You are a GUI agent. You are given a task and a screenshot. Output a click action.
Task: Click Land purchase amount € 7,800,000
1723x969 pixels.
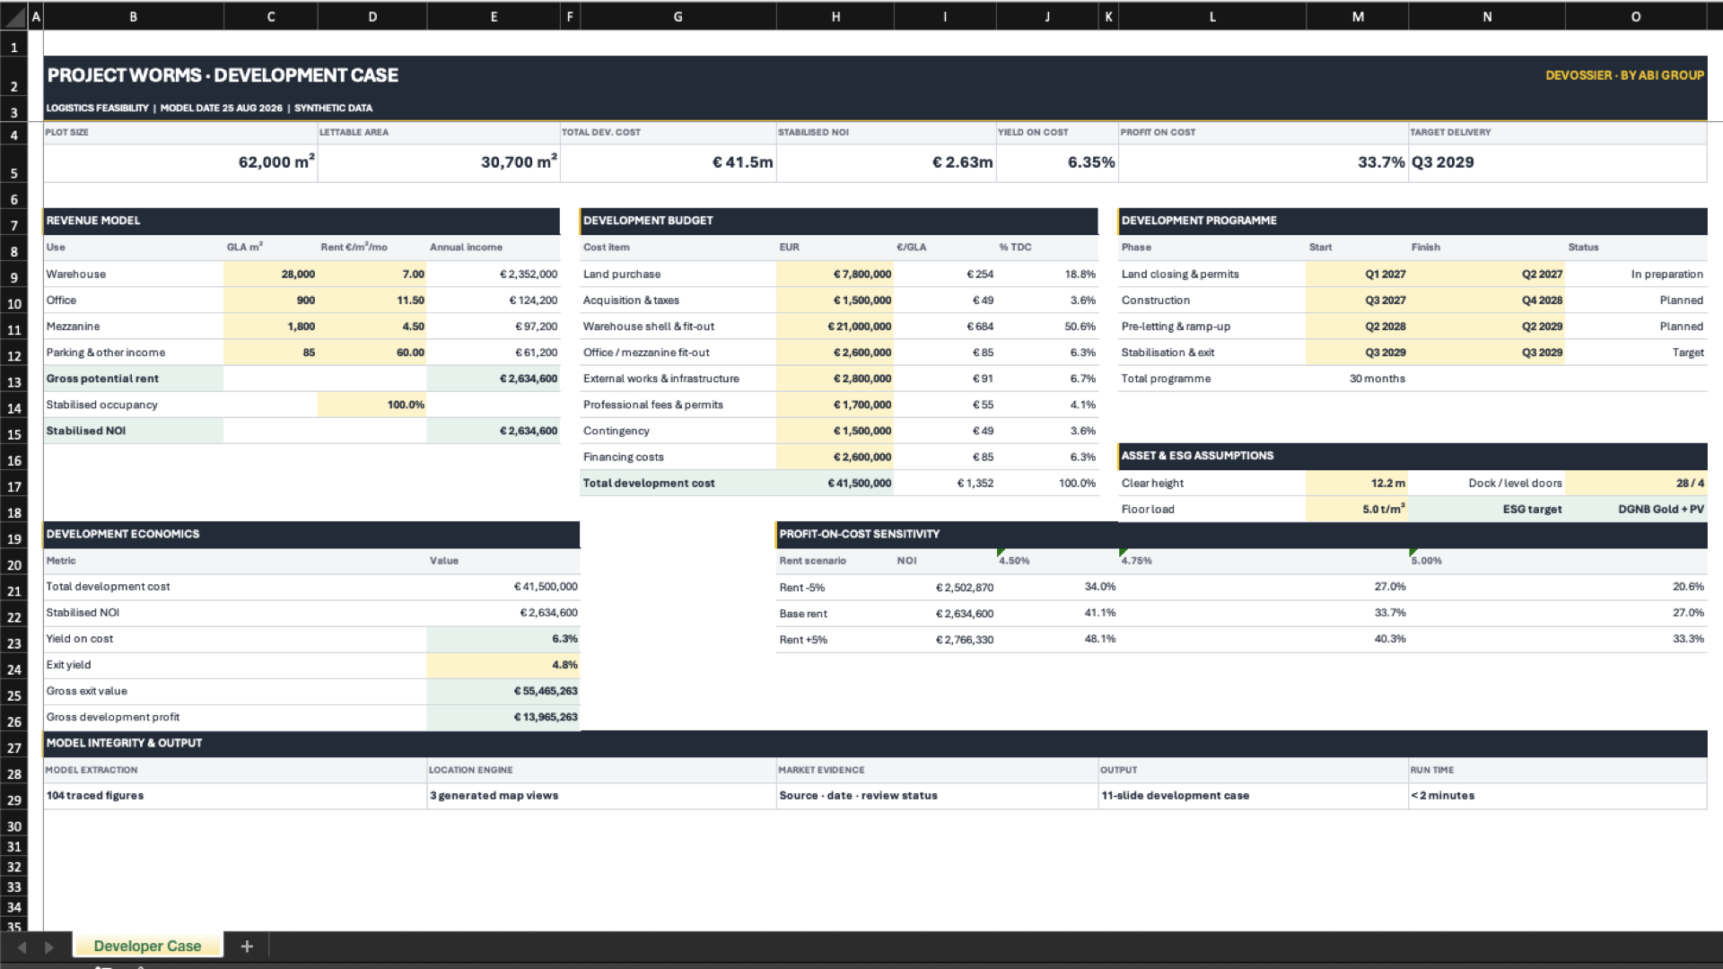coord(835,275)
